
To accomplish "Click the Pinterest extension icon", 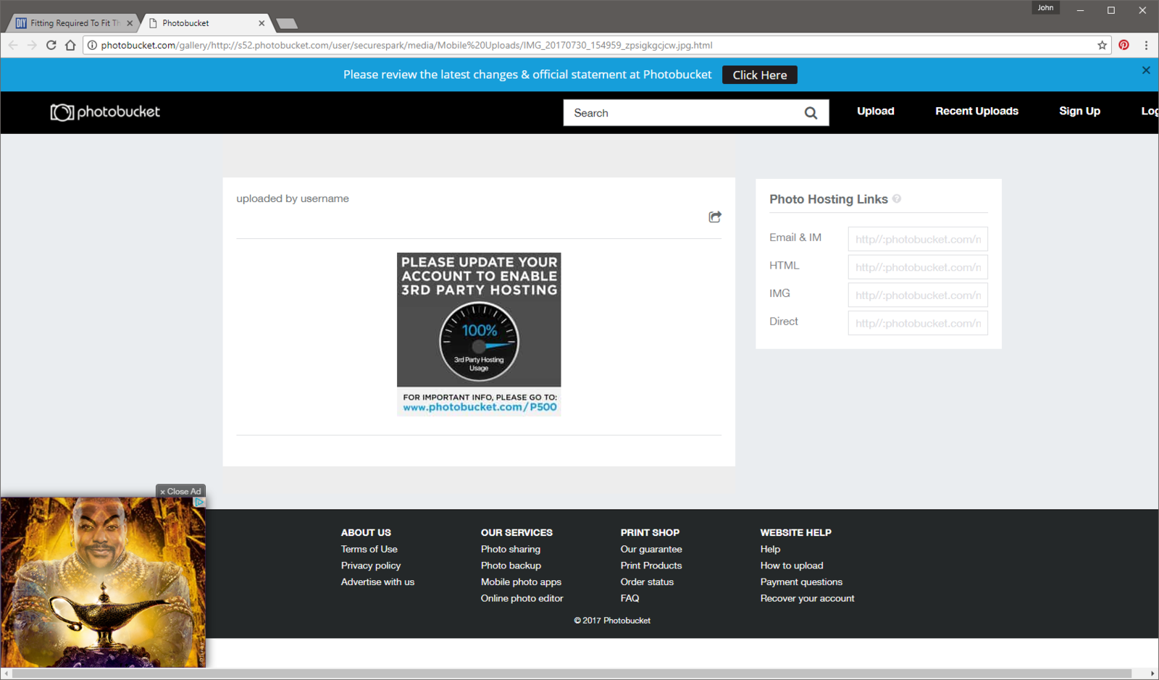I will pos(1124,45).
